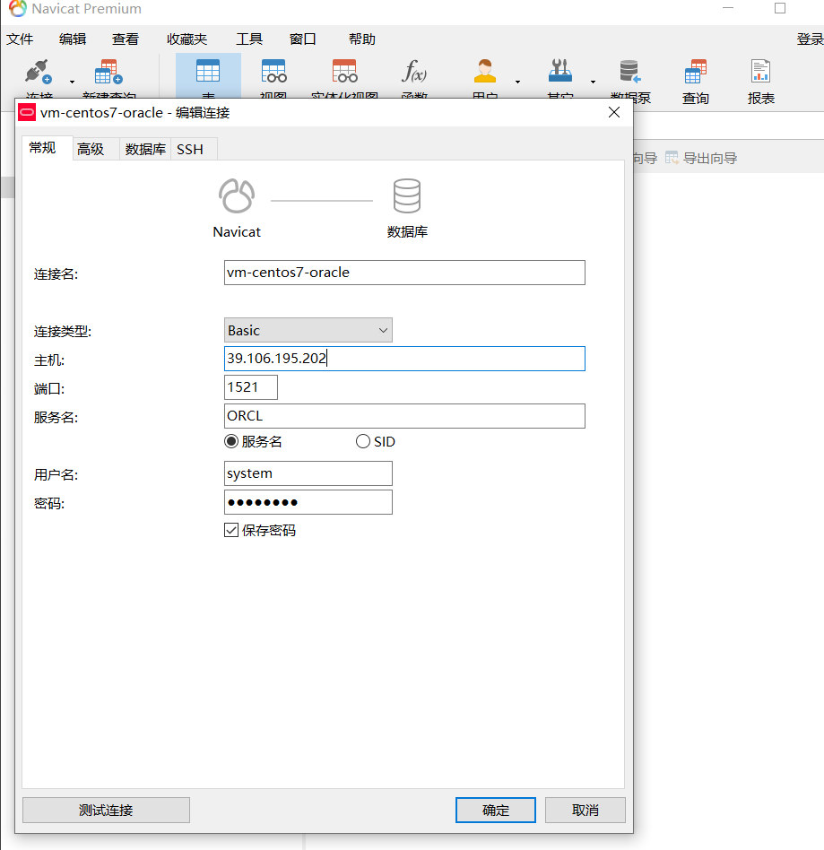
Task: Select the Table toolbar icon
Action: pyautogui.click(x=208, y=71)
